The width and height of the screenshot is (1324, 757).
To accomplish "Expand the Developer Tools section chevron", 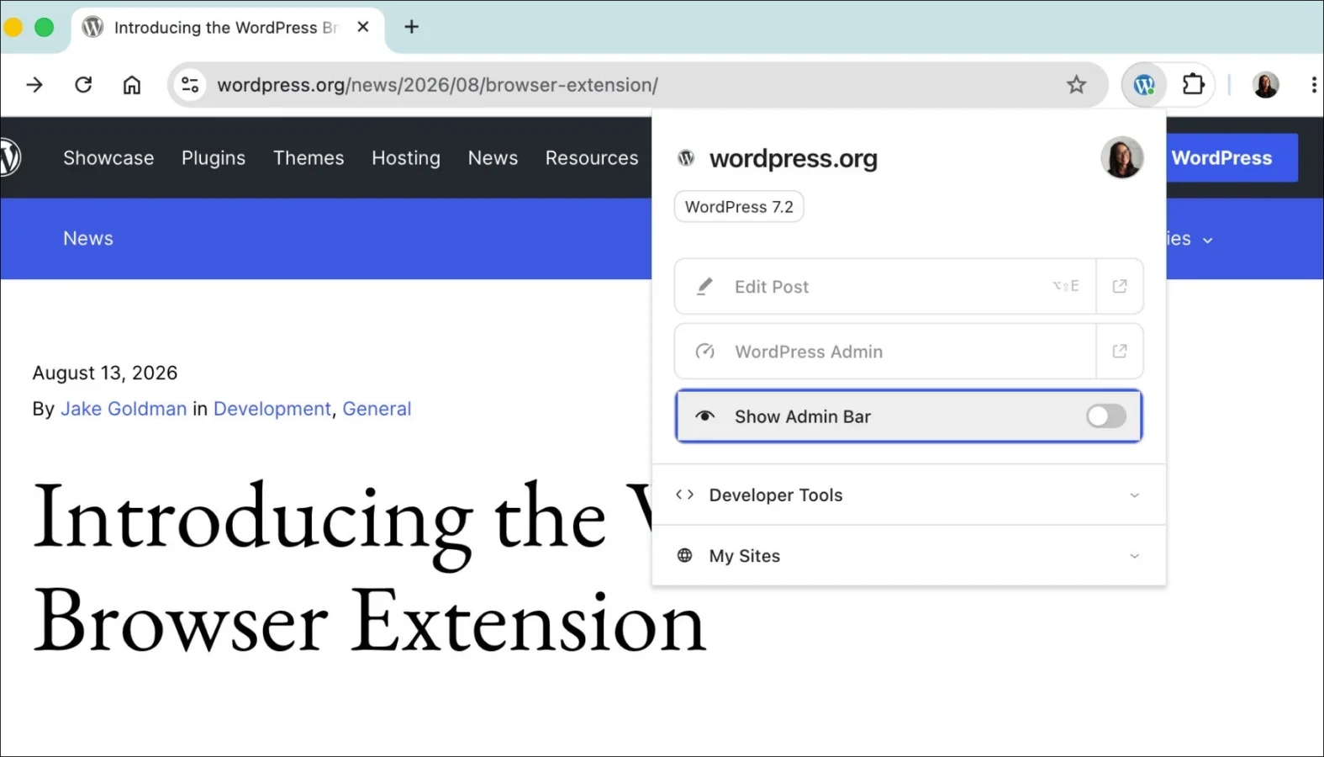I will point(1134,495).
